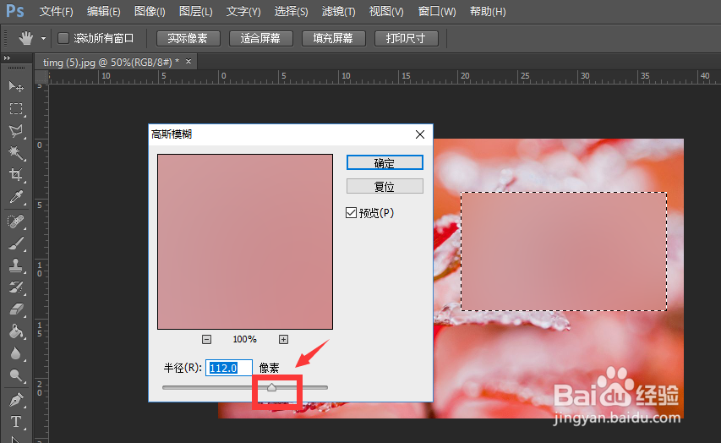Select the Move tool

pos(16,86)
